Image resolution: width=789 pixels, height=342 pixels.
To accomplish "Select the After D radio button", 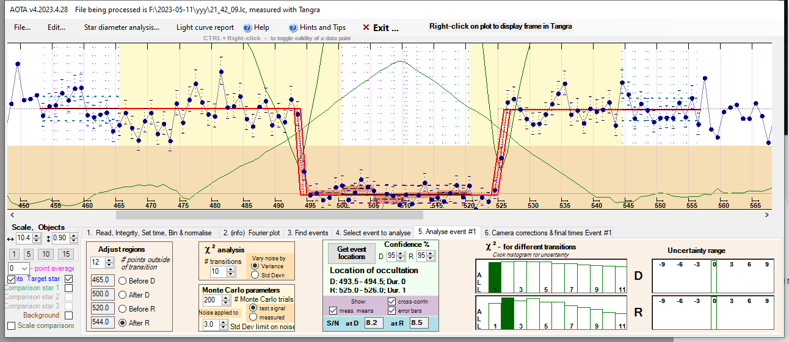I will [x=123, y=294].
